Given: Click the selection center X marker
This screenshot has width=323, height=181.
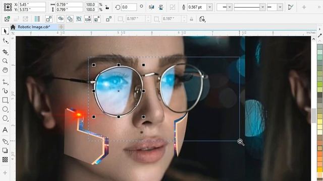Looking at the screenshot, I should click(119, 91).
